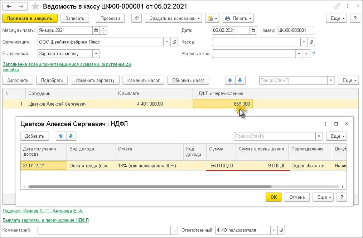Open Выплата зарплаты и перечисление НДФЛ link

pos(45,220)
